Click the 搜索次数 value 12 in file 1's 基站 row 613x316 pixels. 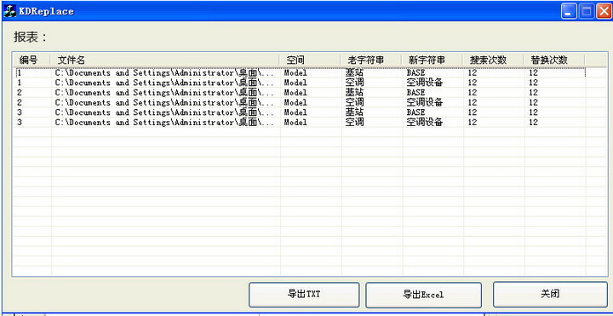tap(473, 72)
